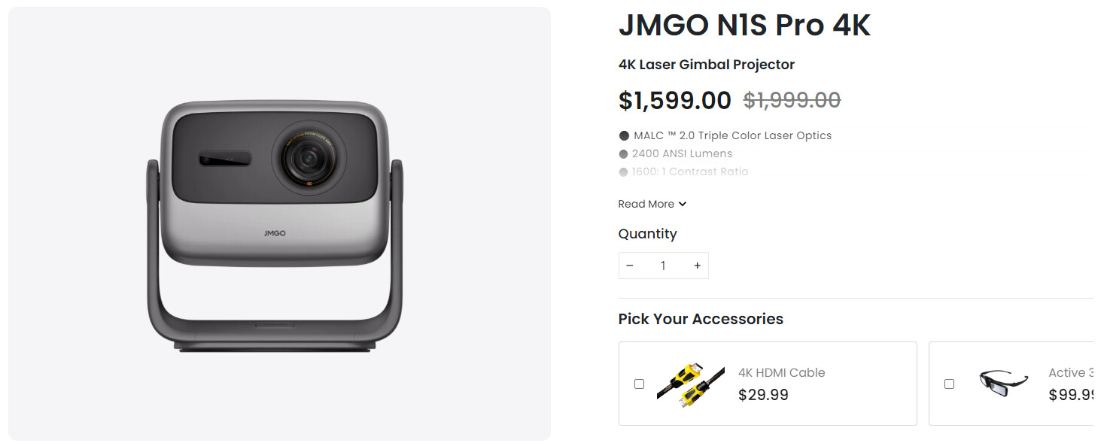Focus the quantity number field
The height and width of the screenshot is (446, 1107).
pos(663,265)
